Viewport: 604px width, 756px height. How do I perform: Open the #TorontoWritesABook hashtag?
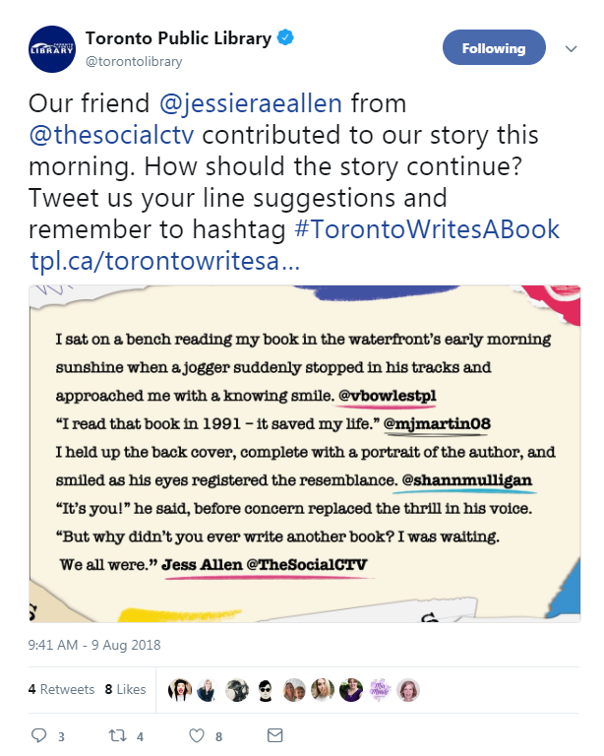427,229
